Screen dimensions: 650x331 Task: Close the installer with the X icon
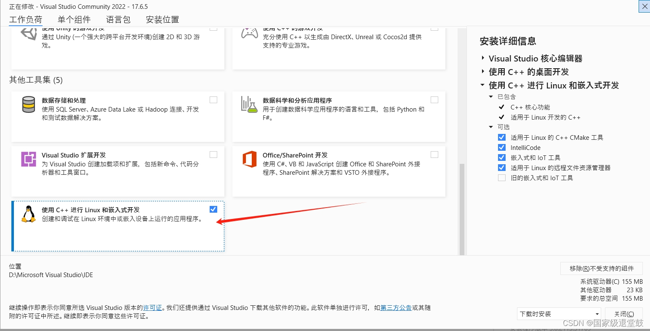click(645, 6)
